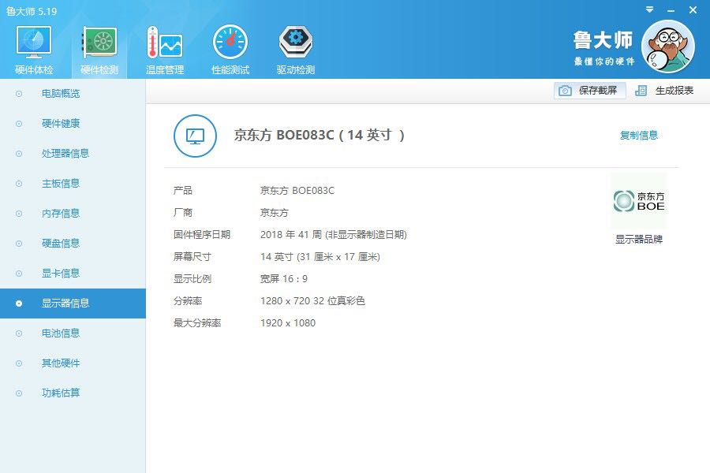The height and width of the screenshot is (473, 710).
Task: Click the heading 京东方 BOE083C (14 英寸)
Action: (x=319, y=135)
